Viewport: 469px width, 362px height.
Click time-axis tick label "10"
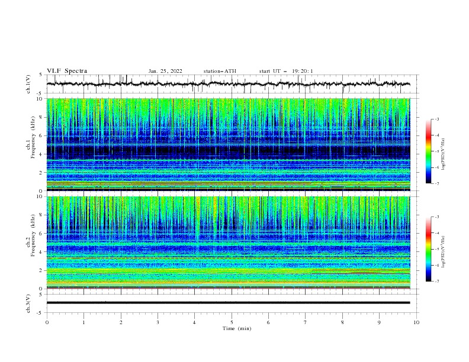pyautogui.click(x=416, y=322)
